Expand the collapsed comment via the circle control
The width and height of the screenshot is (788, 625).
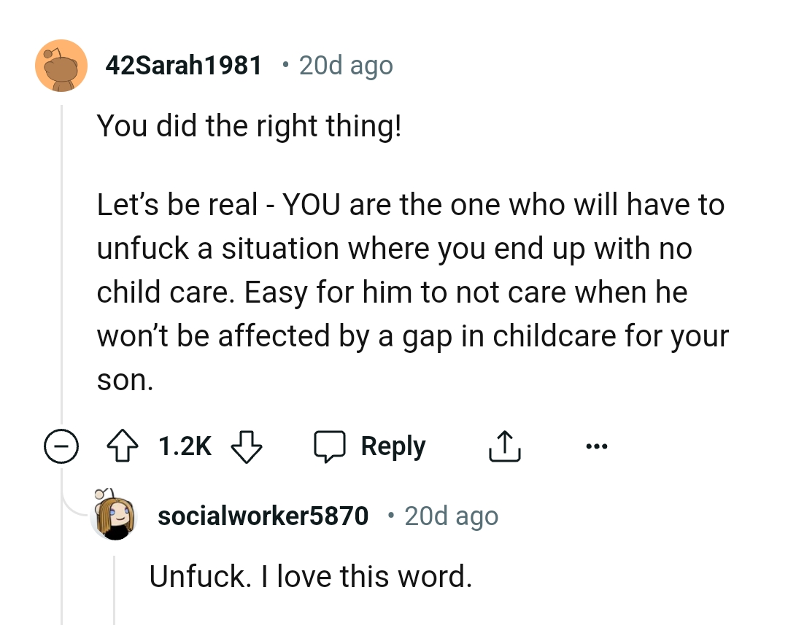(x=62, y=446)
